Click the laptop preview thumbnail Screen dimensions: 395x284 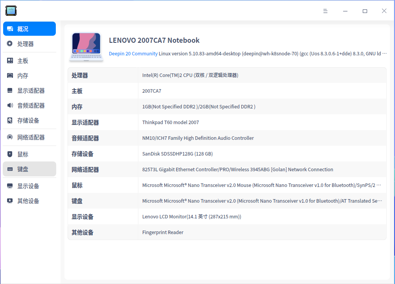(86, 46)
